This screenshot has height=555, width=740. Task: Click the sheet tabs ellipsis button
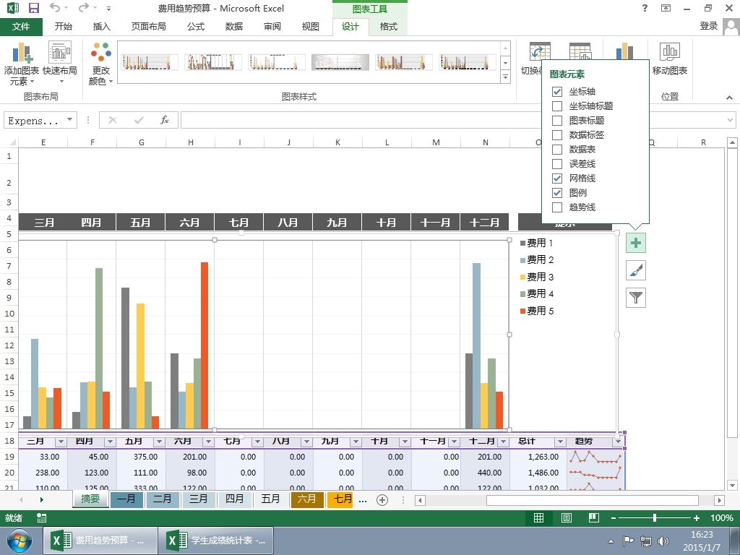click(363, 500)
